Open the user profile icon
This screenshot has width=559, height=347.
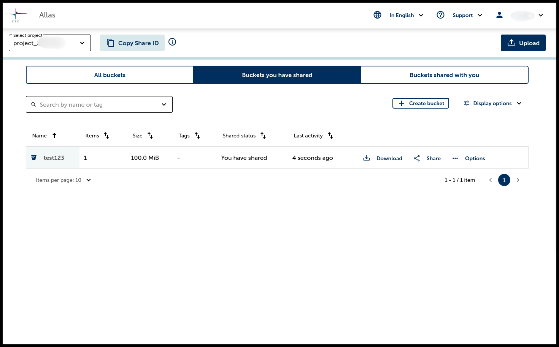point(499,15)
